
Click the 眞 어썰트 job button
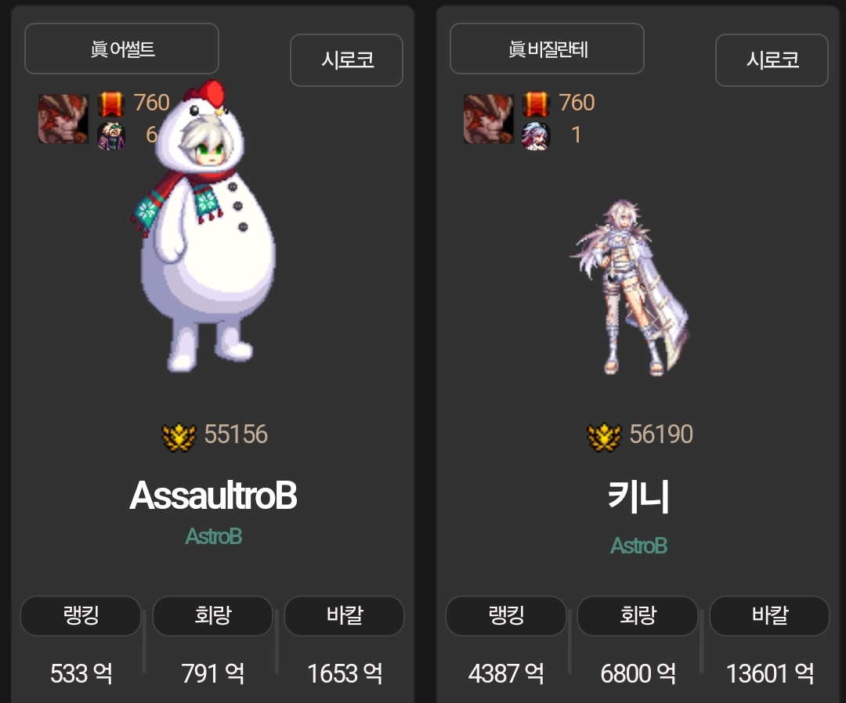(x=122, y=49)
